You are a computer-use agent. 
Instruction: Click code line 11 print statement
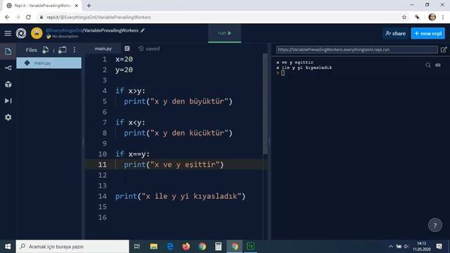[x=174, y=164]
